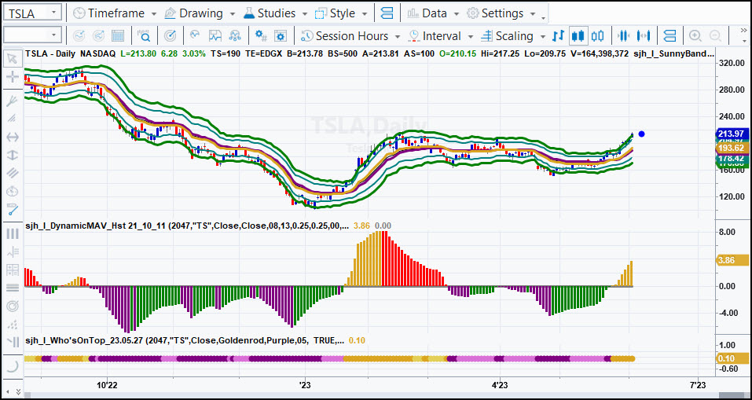Click the 3.86 histogram value label
752x400 pixels.
click(732, 261)
